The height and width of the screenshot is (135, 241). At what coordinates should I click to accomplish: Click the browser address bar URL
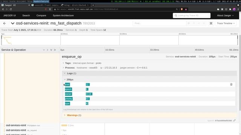pyautogui.click(x=93, y=9)
